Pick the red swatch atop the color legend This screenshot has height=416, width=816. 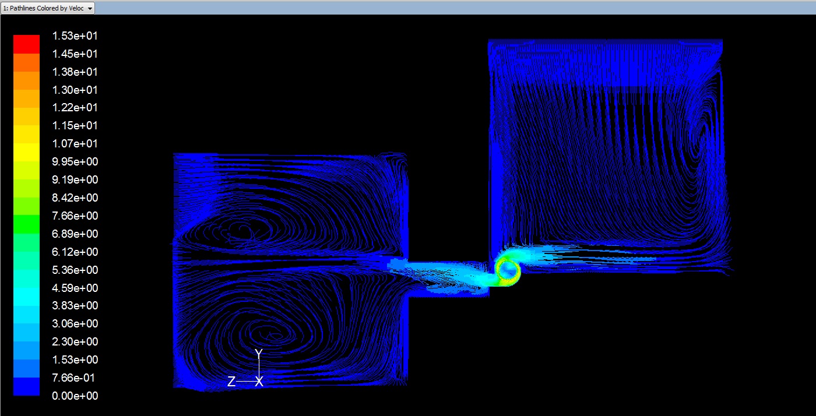coord(26,44)
